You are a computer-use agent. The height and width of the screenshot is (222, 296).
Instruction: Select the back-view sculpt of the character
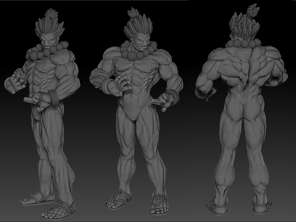[x=242, y=110]
